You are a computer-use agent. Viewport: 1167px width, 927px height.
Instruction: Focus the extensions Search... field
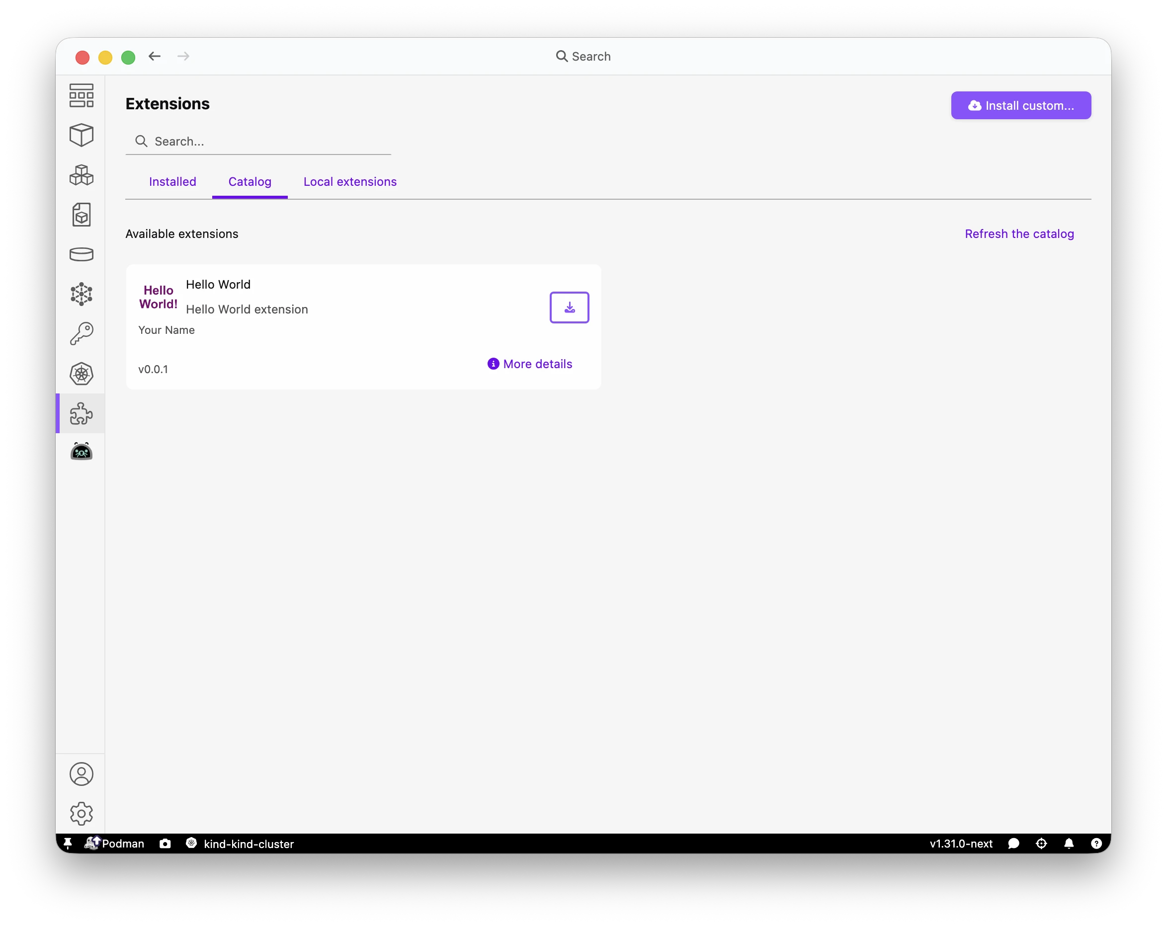point(258,141)
